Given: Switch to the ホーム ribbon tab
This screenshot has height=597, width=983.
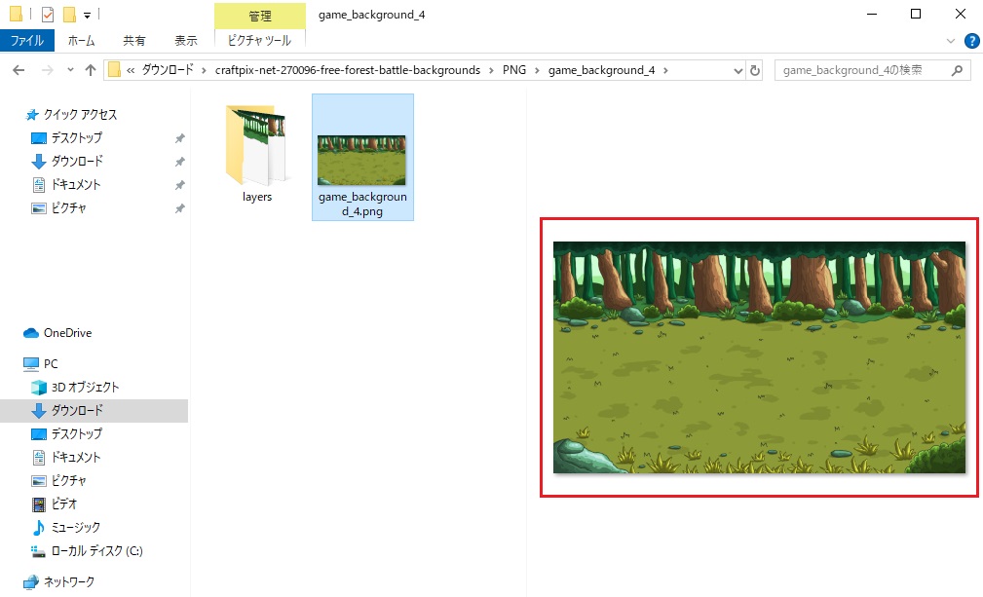Looking at the screenshot, I should point(82,41).
